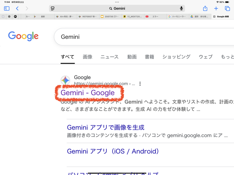Switch to the ニュース search tab
234x175 pixels.
pos(109,57)
